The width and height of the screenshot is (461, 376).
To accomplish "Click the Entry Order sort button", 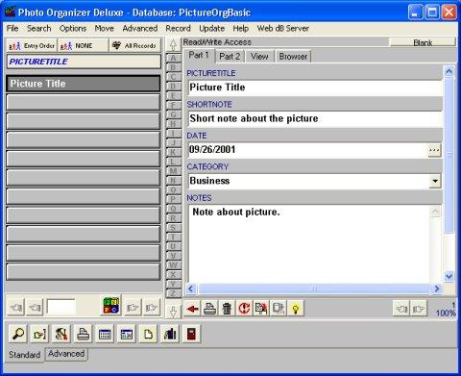I will [x=32, y=46].
